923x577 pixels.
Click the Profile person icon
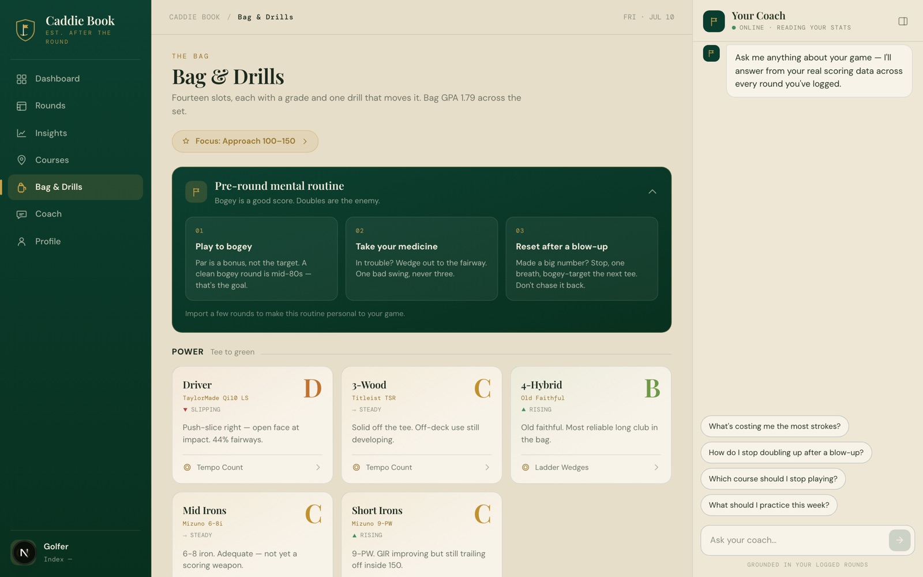click(x=21, y=242)
